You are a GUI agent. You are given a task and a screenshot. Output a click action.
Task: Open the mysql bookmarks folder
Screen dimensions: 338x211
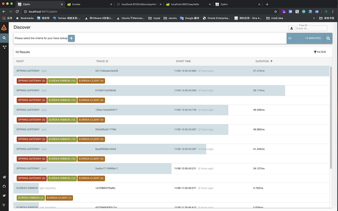pos(154,18)
